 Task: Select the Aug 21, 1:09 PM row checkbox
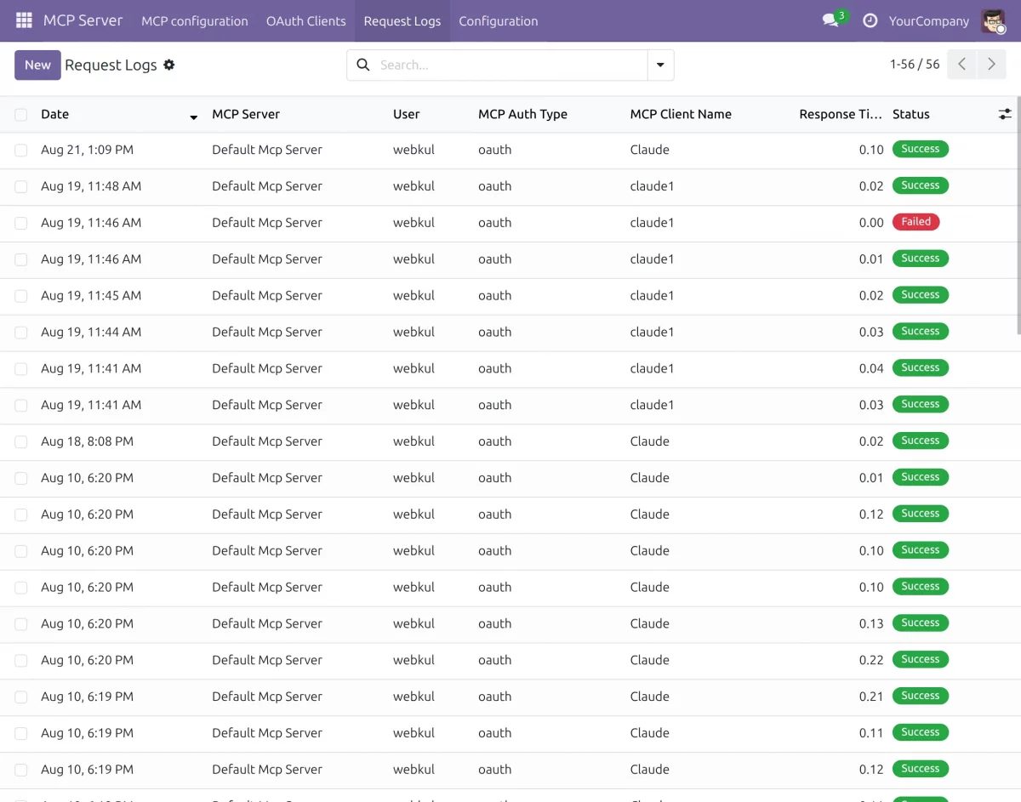coord(21,151)
